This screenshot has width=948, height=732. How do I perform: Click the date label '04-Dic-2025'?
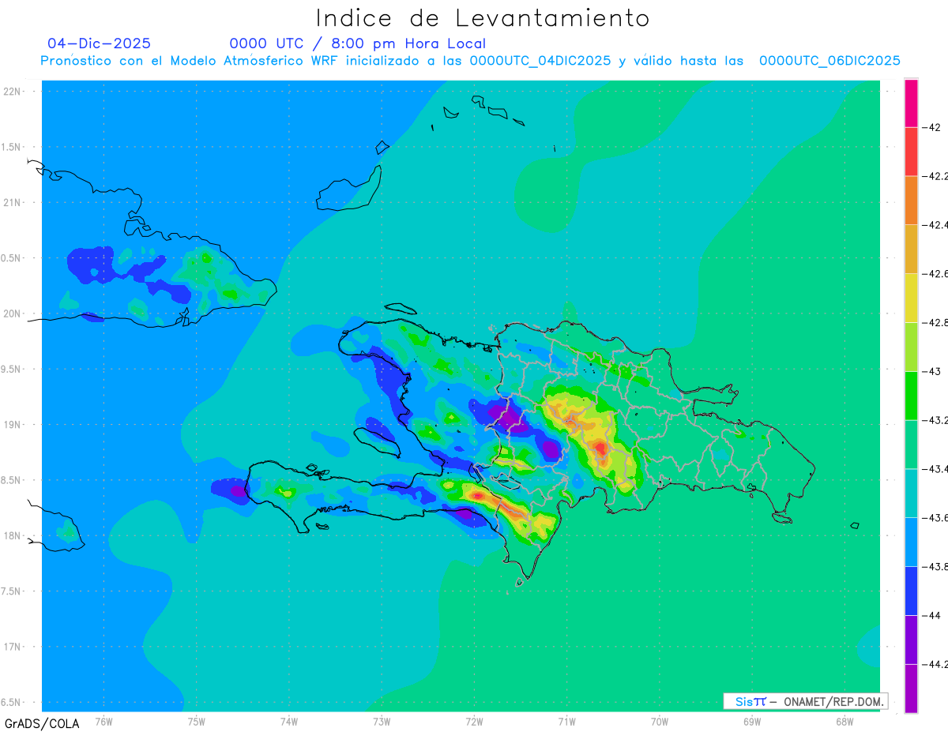point(99,43)
